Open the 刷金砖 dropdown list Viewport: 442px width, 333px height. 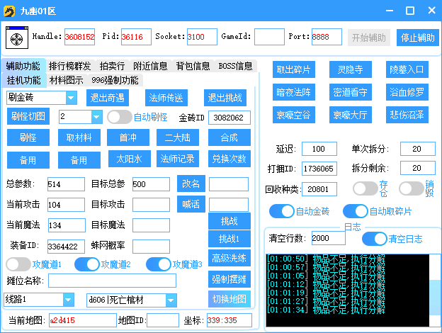point(71,98)
